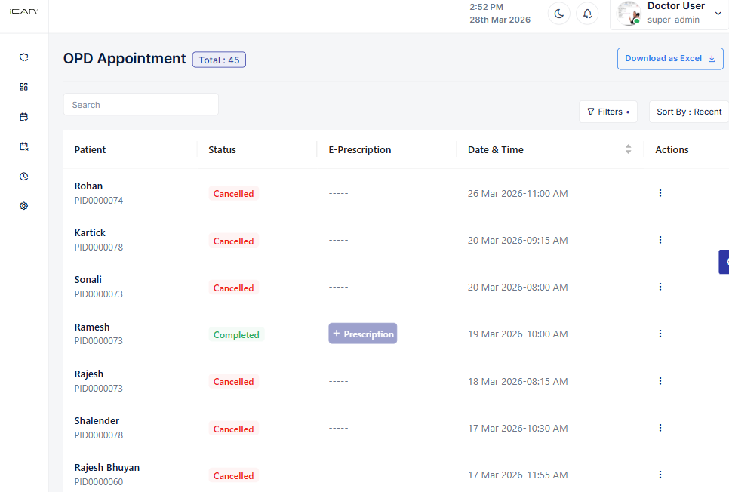This screenshot has height=492, width=729.
Task: Open actions menu for Rohan's appointment
Action: (660, 193)
